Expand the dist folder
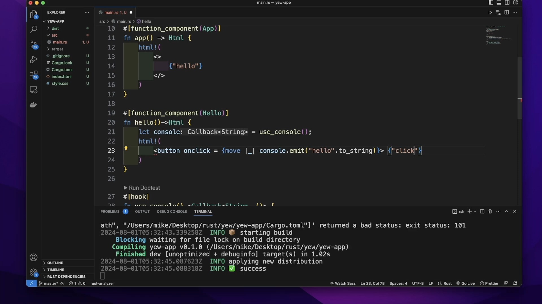Viewport: 542px width, 304px height. [55, 28]
